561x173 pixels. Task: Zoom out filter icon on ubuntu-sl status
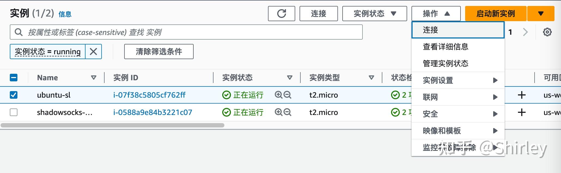(287, 95)
